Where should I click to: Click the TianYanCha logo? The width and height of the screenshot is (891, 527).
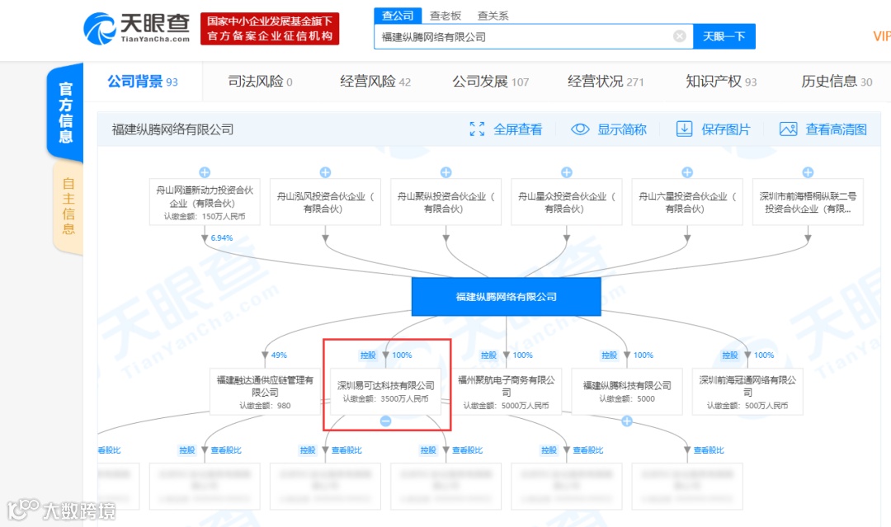(x=136, y=28)
